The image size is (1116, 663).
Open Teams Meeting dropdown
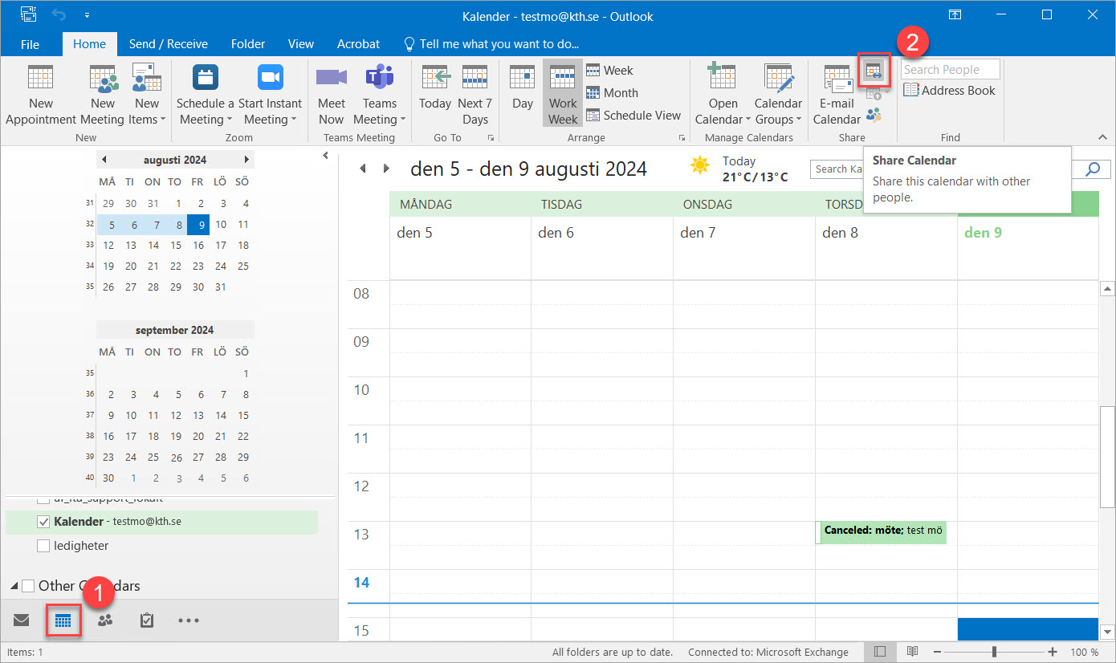tap(379, 95)
